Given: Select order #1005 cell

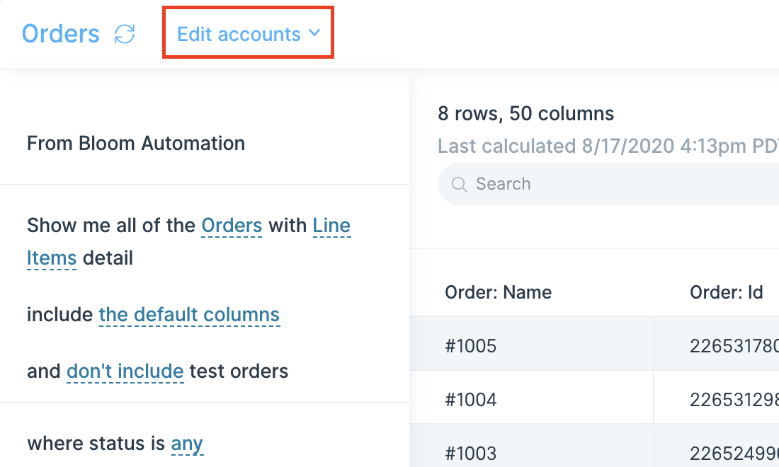Looking at the screenshot, I should tap(532, 343).
